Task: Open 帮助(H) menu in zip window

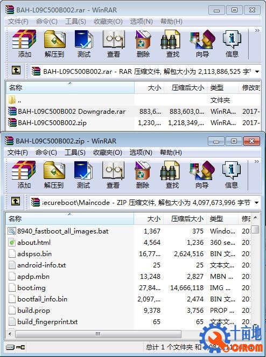Action: click(171, 153)
